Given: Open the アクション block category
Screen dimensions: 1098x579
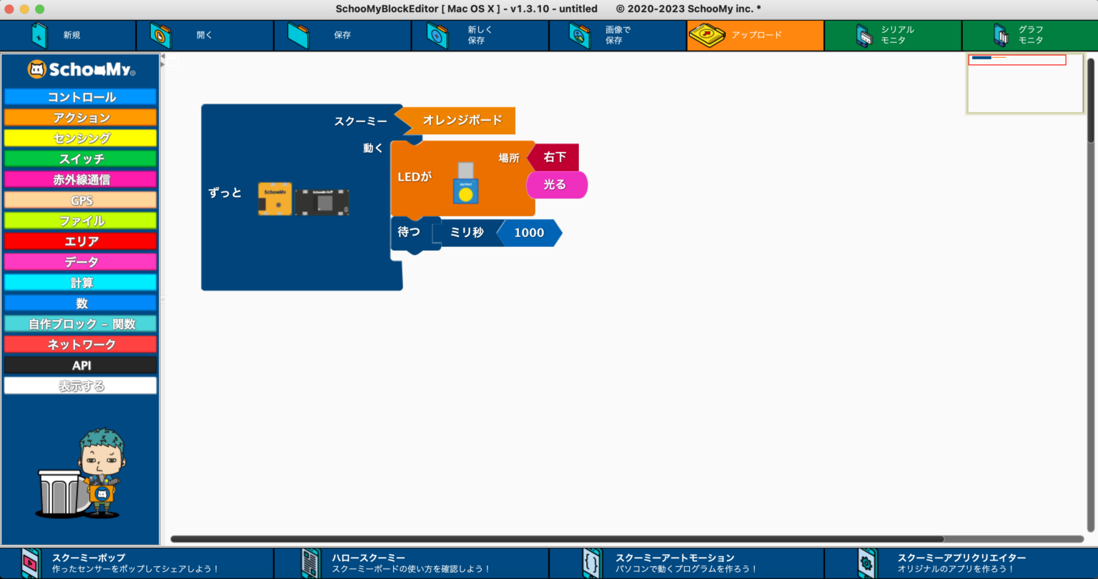Looking at the screenshot, I should click(x=80, y=118).
